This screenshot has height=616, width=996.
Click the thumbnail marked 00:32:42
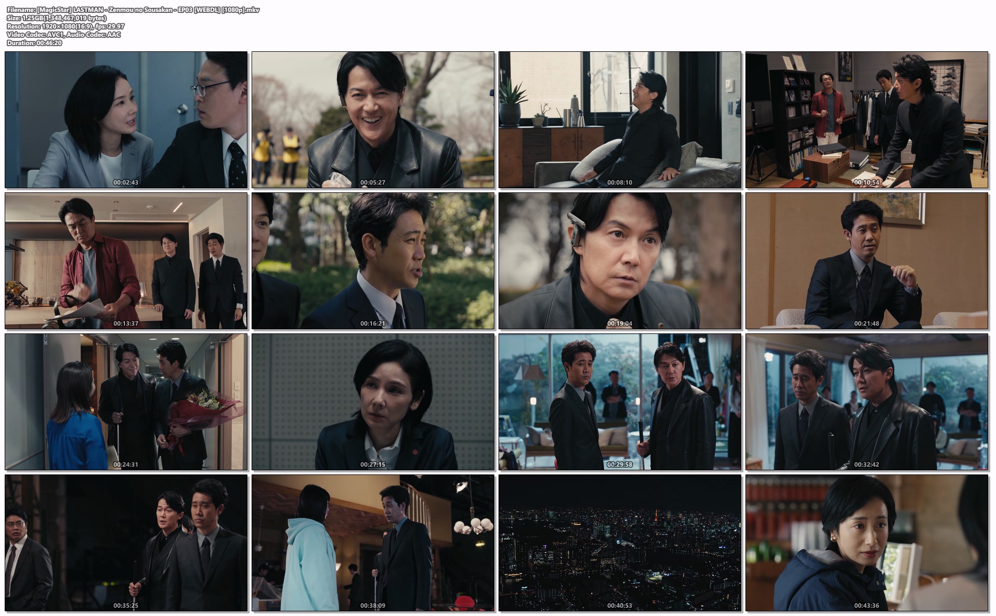pos(867,402)
